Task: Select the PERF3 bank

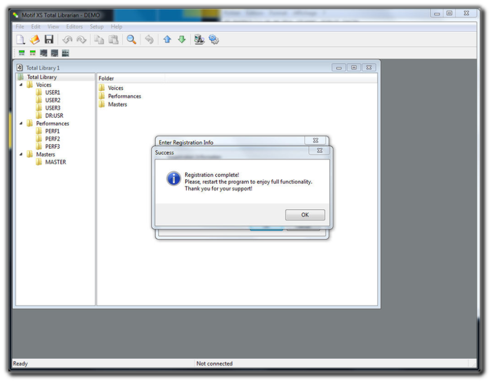Action: click(52, 147)
